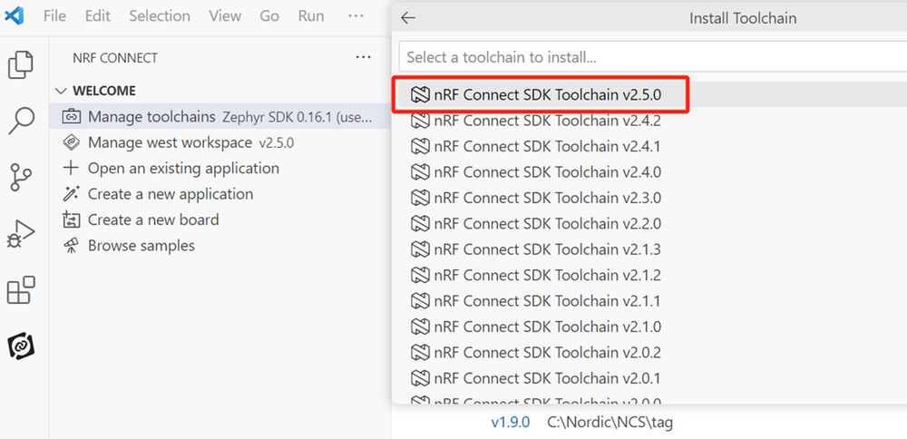Click the VS Code logo icon
The width and height of the screenshot is (907, 439).
(15, 15)
